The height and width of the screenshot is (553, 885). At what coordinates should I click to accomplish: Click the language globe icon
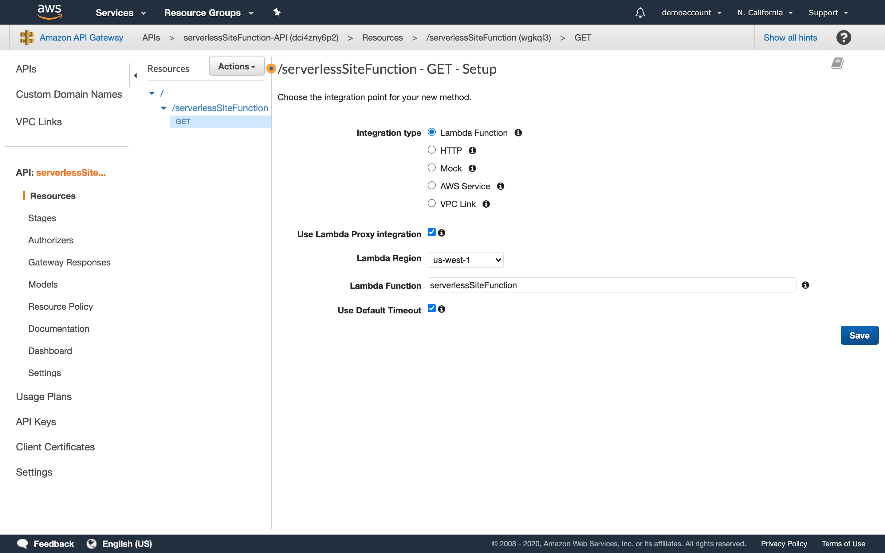point(92,543)
